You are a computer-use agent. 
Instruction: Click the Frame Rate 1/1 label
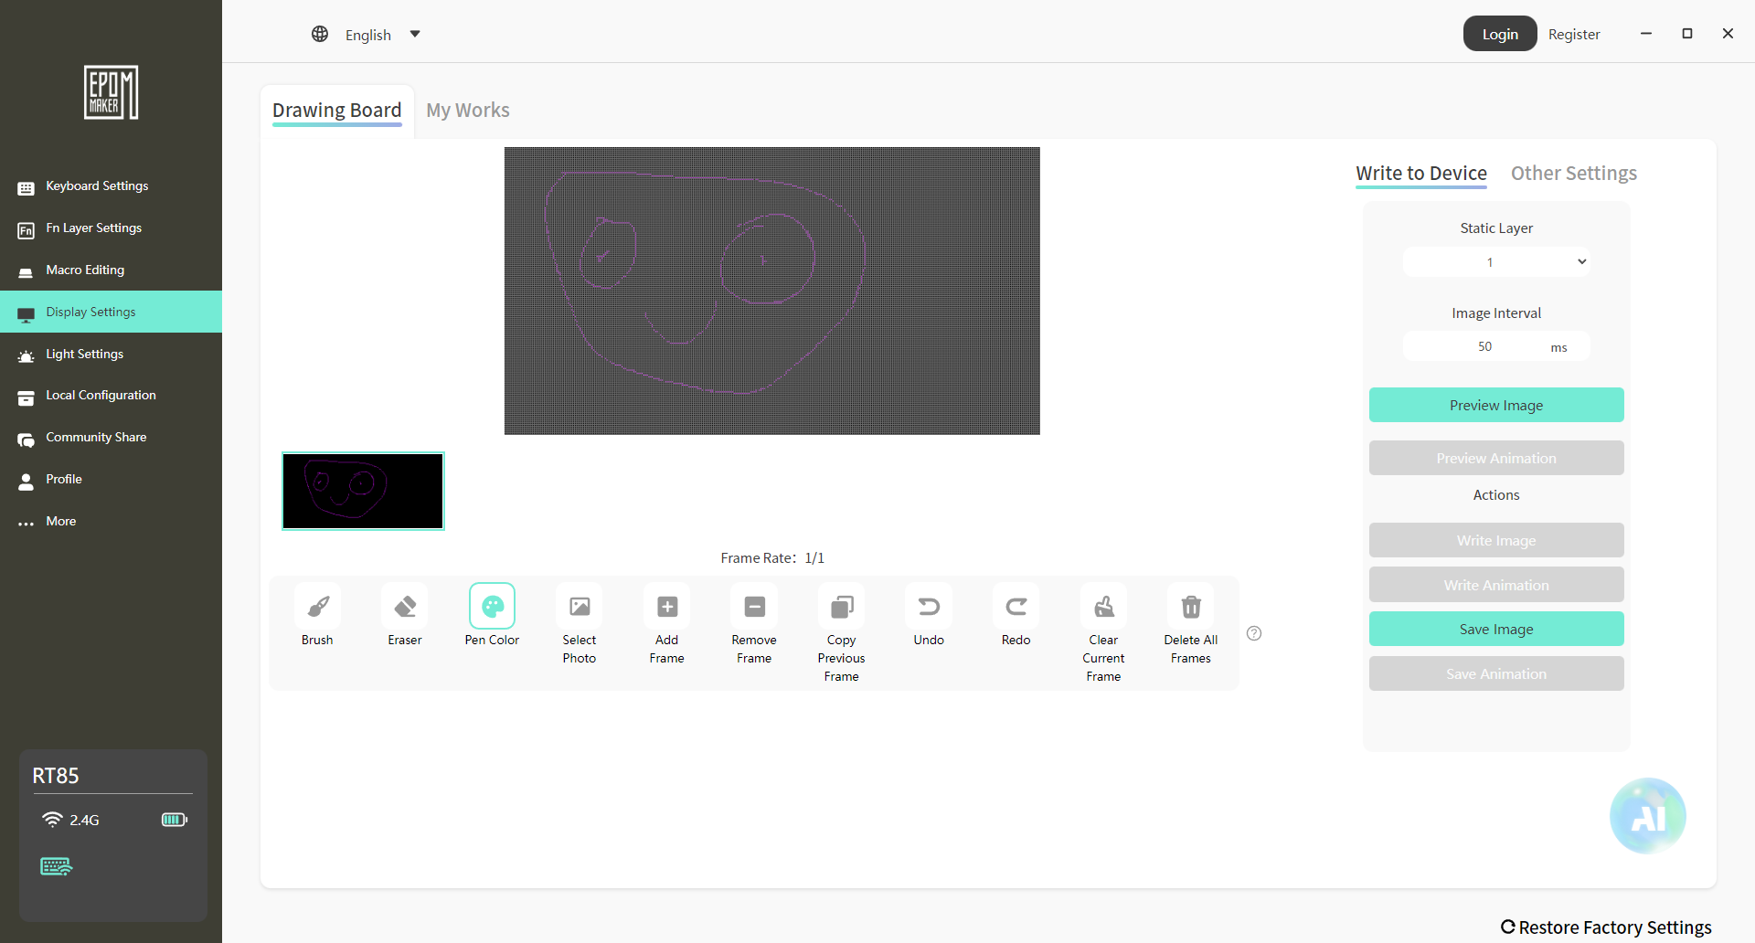click(x=772, y=557)
